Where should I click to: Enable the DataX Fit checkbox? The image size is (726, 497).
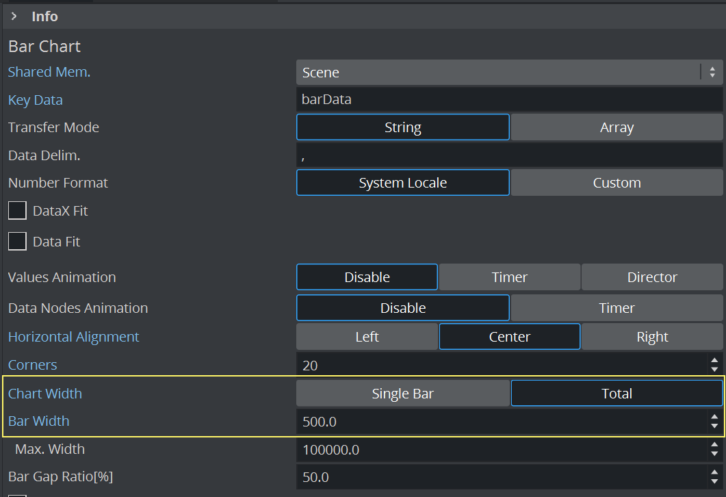(x=17, y=211)
